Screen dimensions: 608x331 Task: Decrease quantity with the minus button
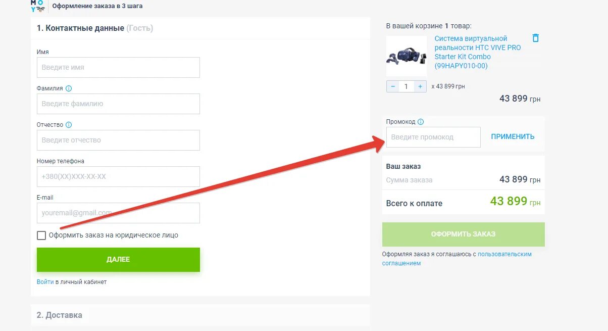point(393,86)
